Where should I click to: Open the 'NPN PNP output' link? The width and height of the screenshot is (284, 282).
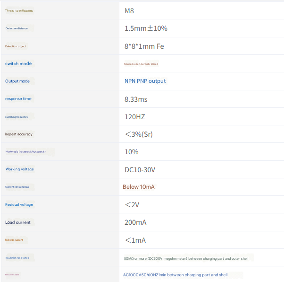pyautogui.click(x=145, y=81)
